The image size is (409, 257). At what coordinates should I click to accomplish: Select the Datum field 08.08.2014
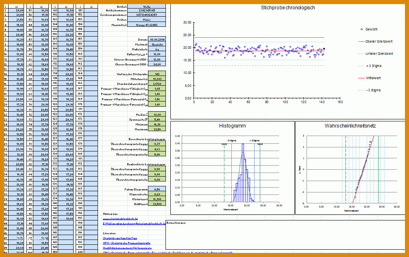click(157, 39)
